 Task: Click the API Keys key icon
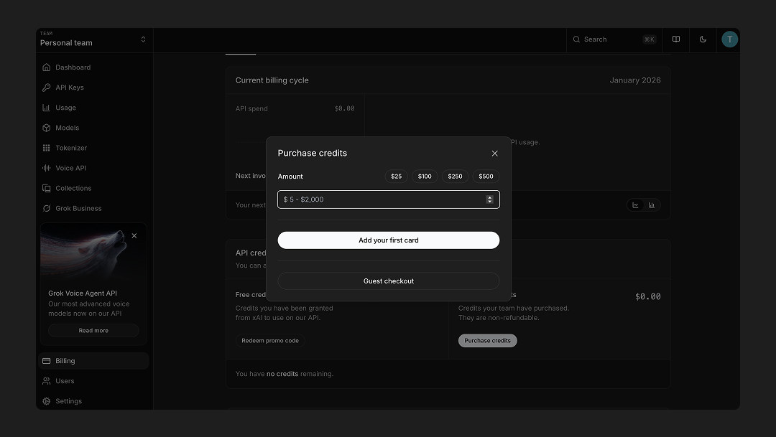[47, 88]
